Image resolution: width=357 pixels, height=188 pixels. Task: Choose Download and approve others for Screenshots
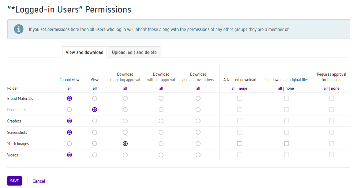coord(198,132)
